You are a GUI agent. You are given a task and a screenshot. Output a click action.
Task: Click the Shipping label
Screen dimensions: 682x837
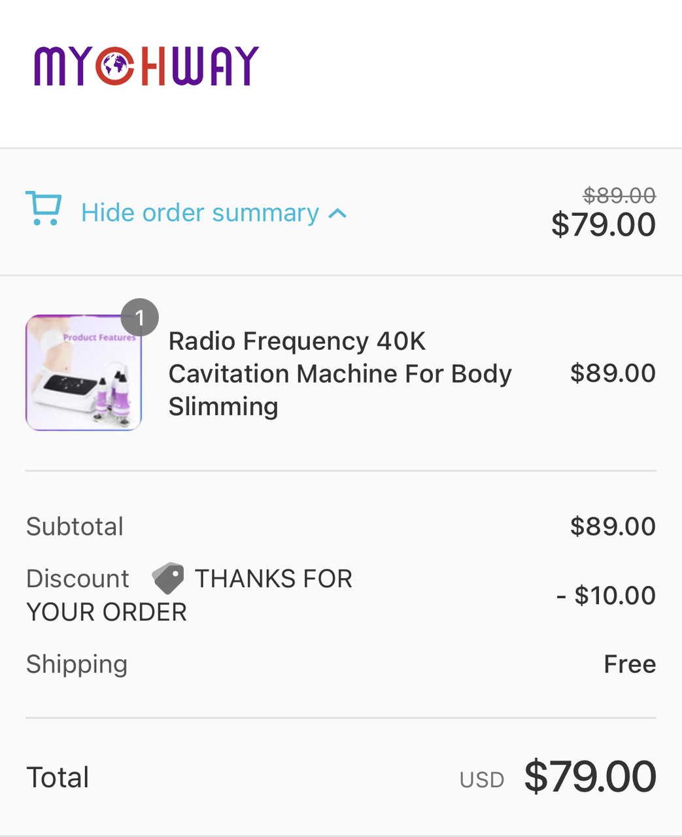coord(77,664)
